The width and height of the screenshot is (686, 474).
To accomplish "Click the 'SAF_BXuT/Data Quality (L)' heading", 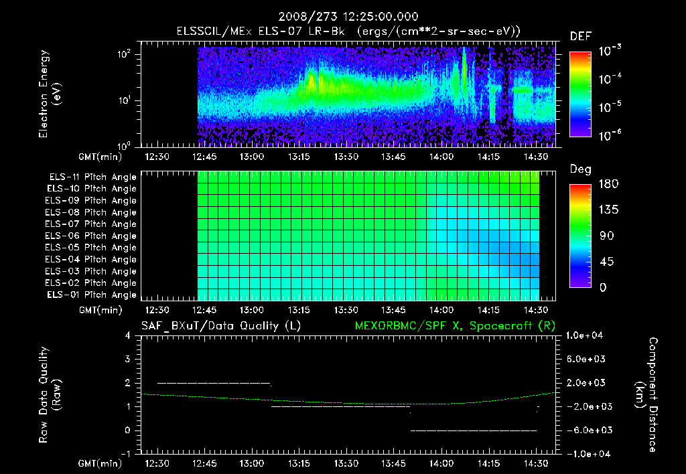I will click(221, 326).
